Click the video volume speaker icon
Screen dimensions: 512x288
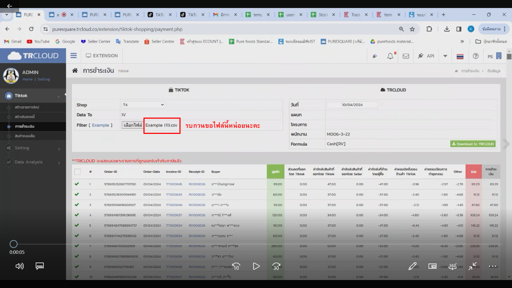[x=19, y=266]
